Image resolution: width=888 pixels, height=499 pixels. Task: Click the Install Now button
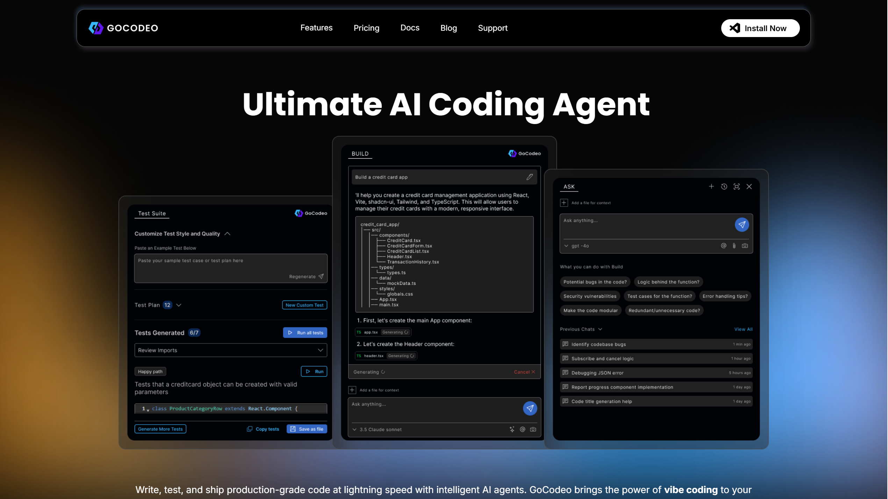point(760,28)
